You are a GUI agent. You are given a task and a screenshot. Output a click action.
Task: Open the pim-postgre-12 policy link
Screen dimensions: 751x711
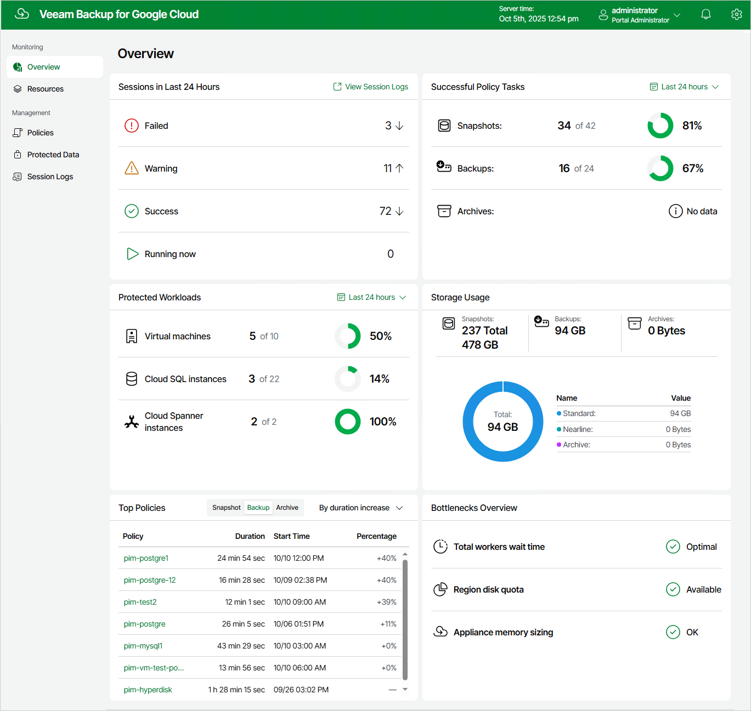pyautogui.click(x=150, y=580)
